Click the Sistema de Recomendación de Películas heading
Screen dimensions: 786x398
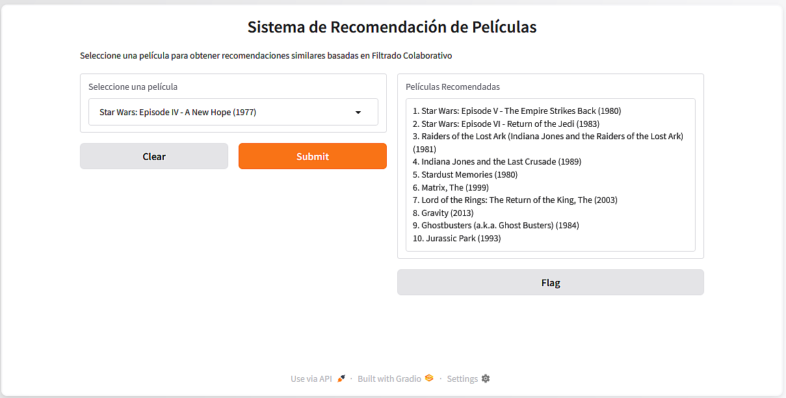click(x=392, y=27)
